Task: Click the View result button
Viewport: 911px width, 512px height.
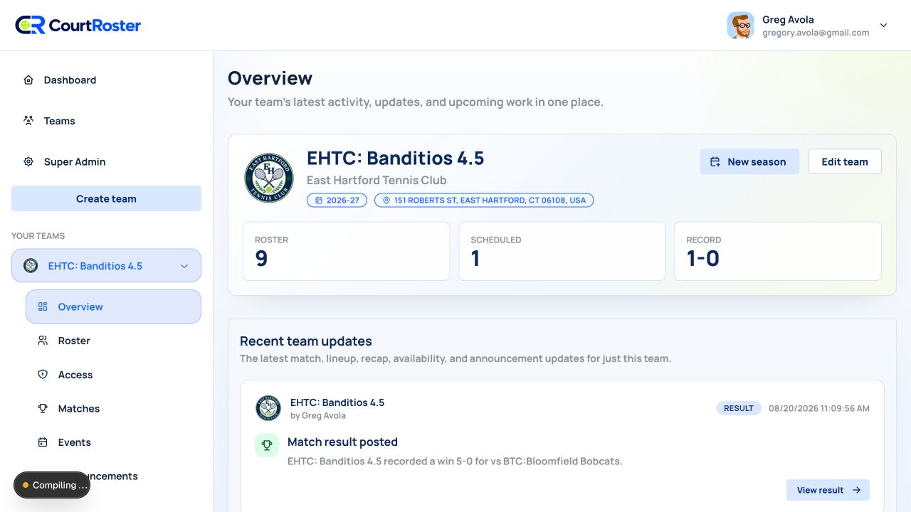Action: tap(828, 490)
